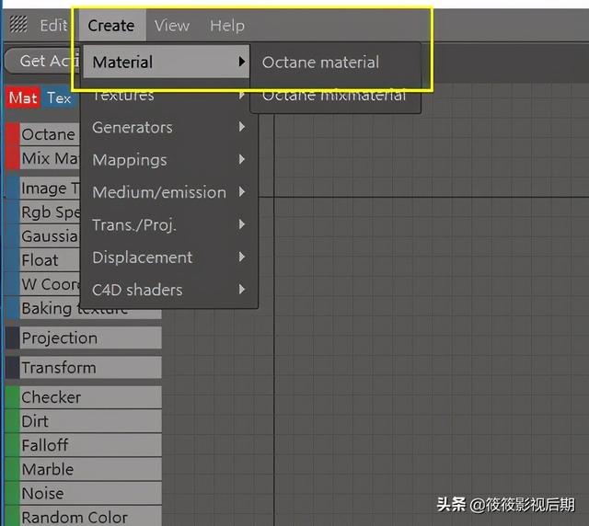Add a Projection node from list
The image size is (589, 526).
coord(90,337)
